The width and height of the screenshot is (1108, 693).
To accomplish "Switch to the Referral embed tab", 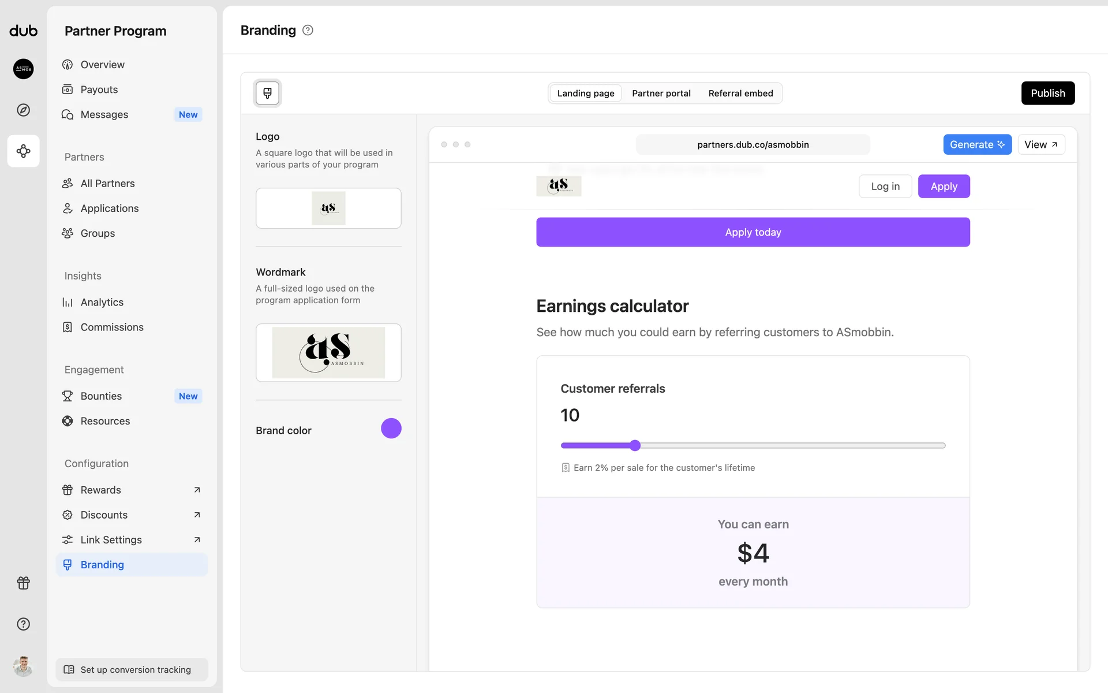I will (740, 93).
